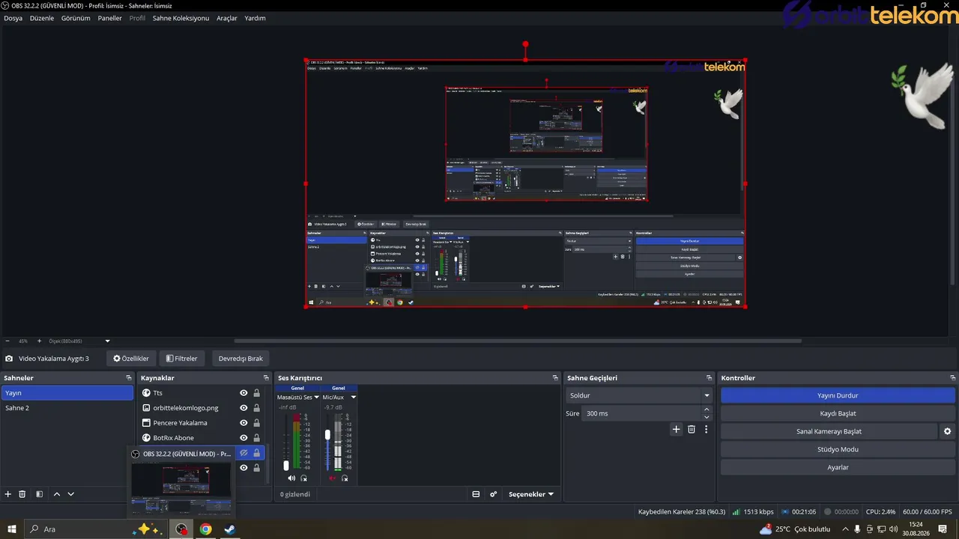Open the Görünüm menu
This screenshot has height=539, width=959.
tap(76, 18)
